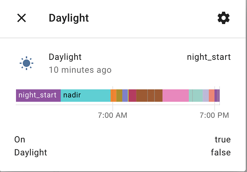Screen dimensions: 247x172
Task: Click the orange segment in the timeline
Action: point(113,95)
